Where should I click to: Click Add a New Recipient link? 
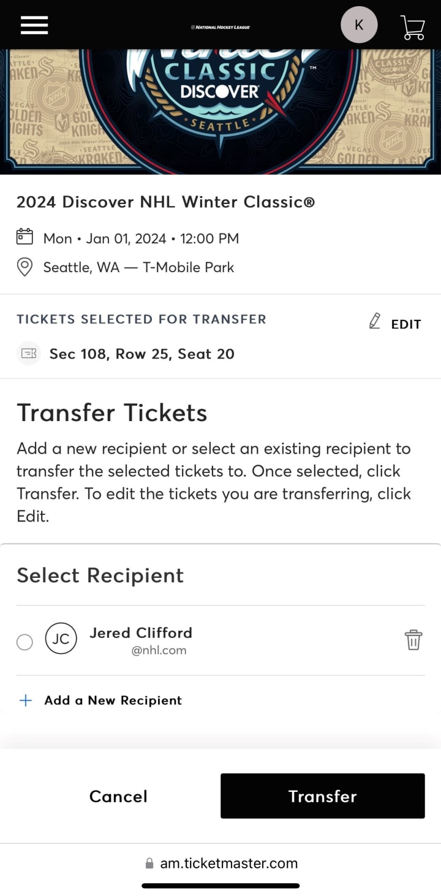tap(113, 700)
